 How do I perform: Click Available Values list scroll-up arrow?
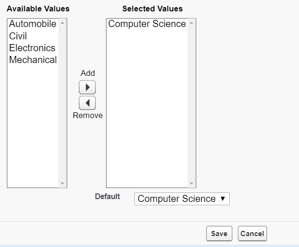(63, 23)
